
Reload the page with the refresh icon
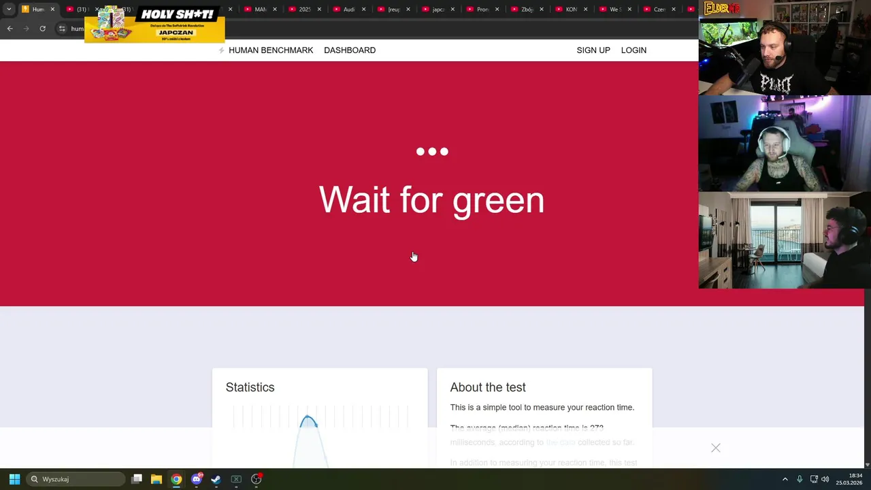[x=42, y=29]
